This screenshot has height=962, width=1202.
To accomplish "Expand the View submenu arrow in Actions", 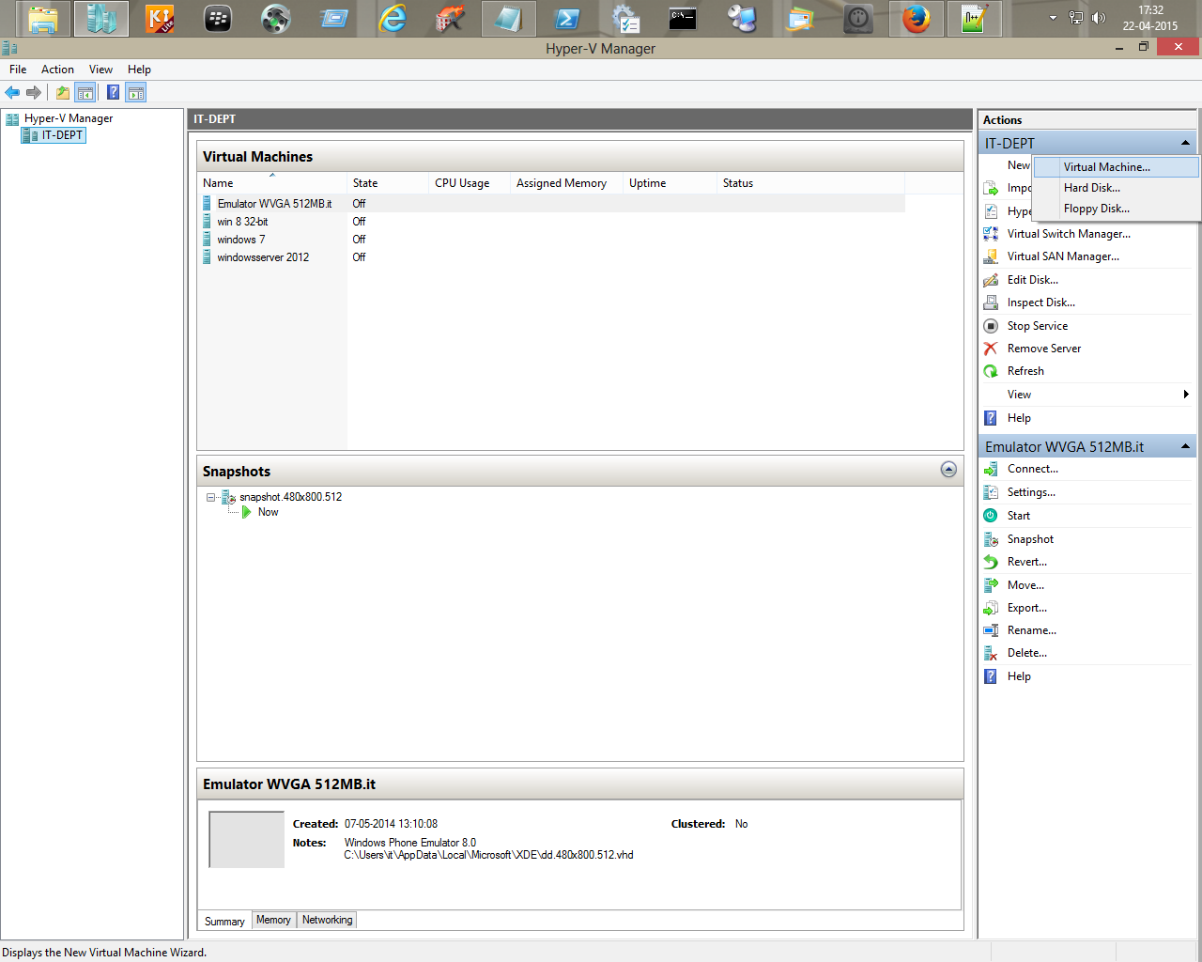I will [x=1186, y=395].
